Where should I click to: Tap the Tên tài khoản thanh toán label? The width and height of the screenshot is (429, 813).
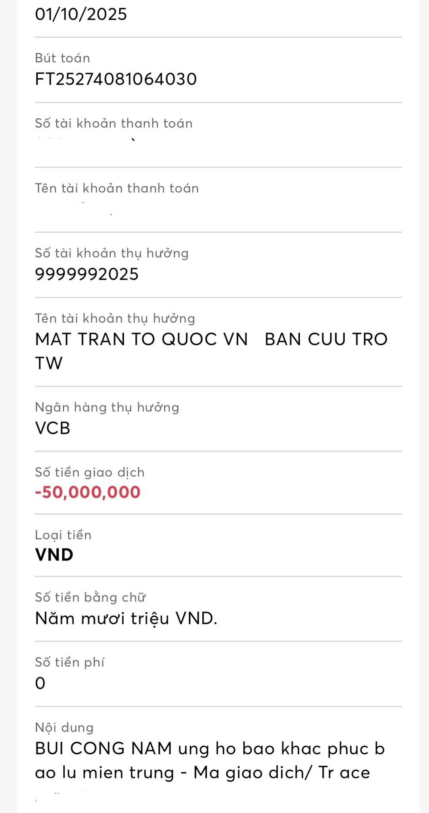coord(117,188)
